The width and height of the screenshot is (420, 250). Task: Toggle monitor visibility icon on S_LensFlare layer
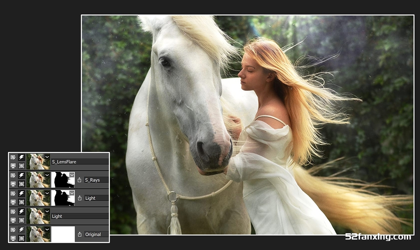13,166
